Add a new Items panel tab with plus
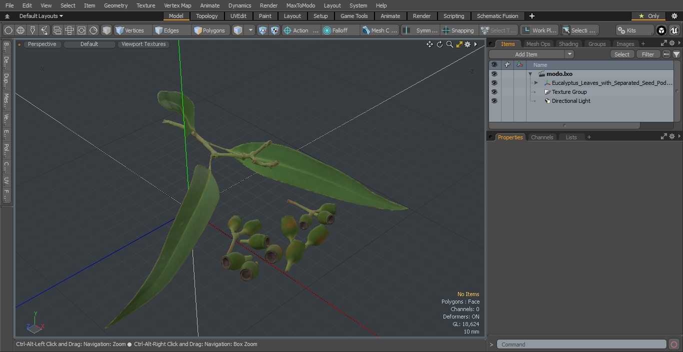Image resolution: width=683 pixels, height=352 pixels. pyautogui.click(x=643, y=44)
